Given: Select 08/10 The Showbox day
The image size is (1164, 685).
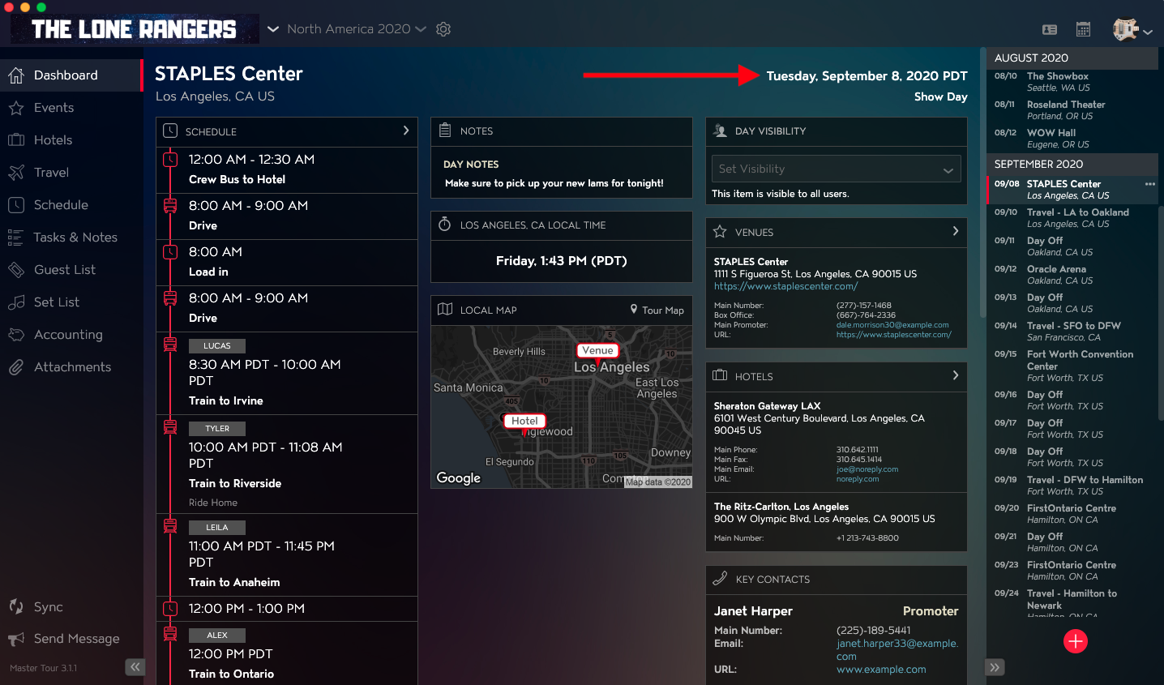Looking at the screenshot, I should coord(1072,82).
